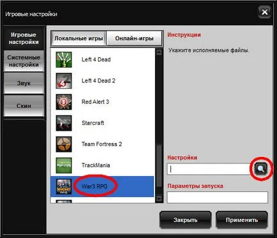Click the Left 4 Dead game icon
The height and width of the screenshot is (238, 277).
pos(64,59)
